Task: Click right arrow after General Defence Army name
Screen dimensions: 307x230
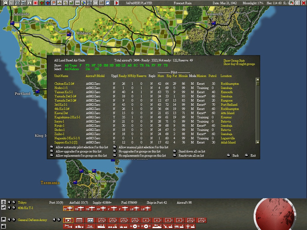Action: 59,220
